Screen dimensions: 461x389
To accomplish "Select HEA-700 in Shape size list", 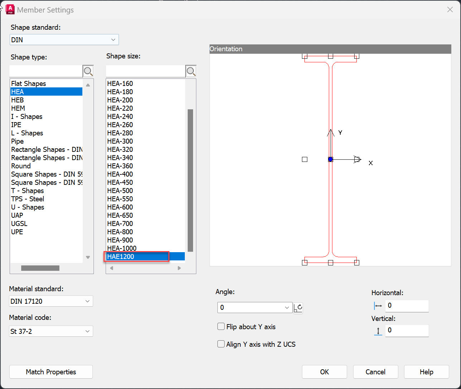I will tap(145, 224).
